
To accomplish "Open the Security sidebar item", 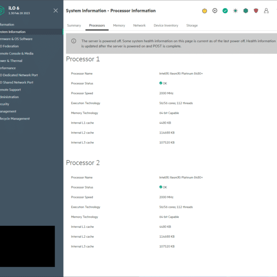I will click(5, 104).
